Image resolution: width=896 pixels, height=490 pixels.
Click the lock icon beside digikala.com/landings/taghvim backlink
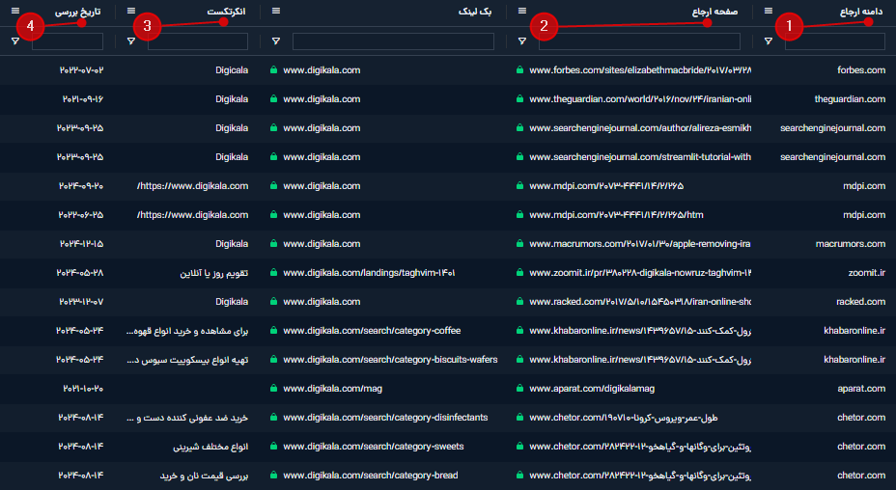[273, 272]
